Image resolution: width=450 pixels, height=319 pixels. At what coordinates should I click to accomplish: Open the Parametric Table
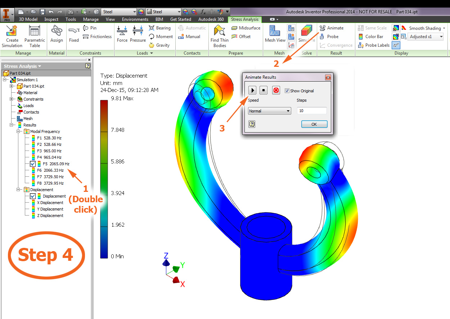coord(35,37)
